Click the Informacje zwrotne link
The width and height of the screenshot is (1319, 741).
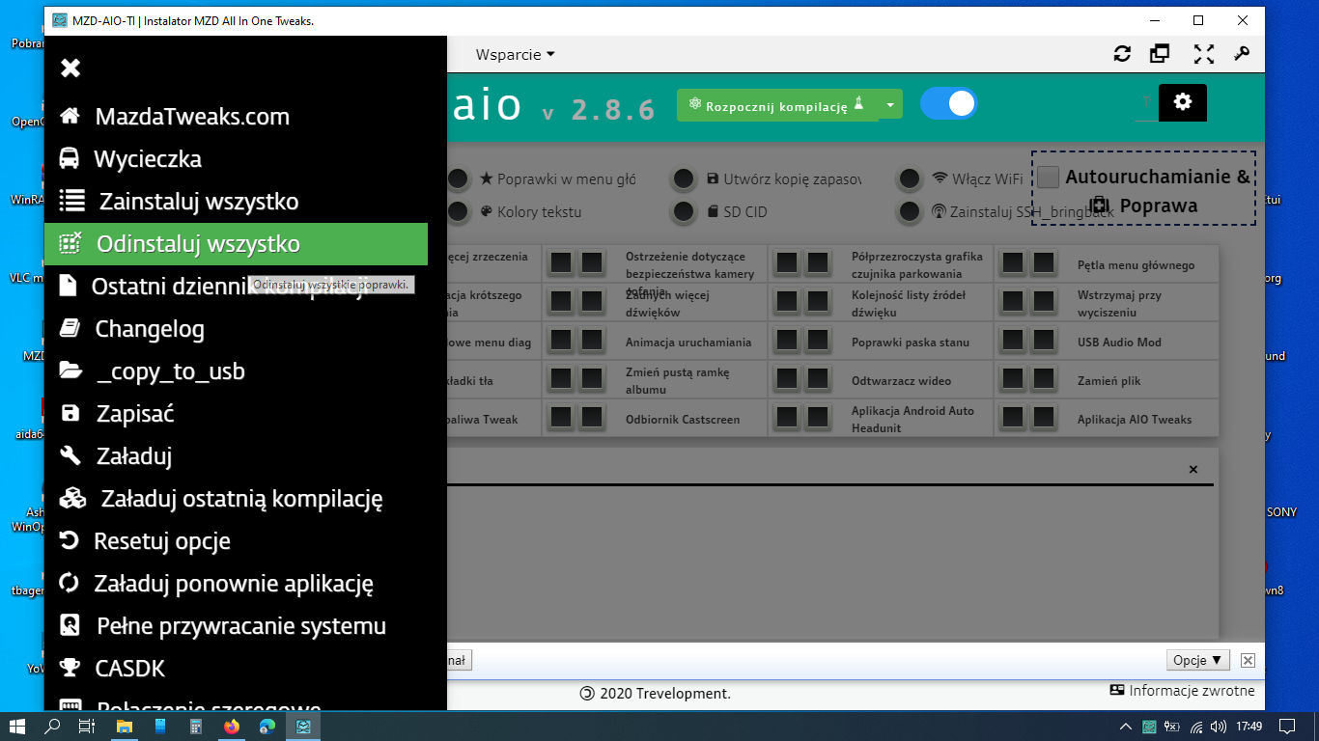point(1183,691)
